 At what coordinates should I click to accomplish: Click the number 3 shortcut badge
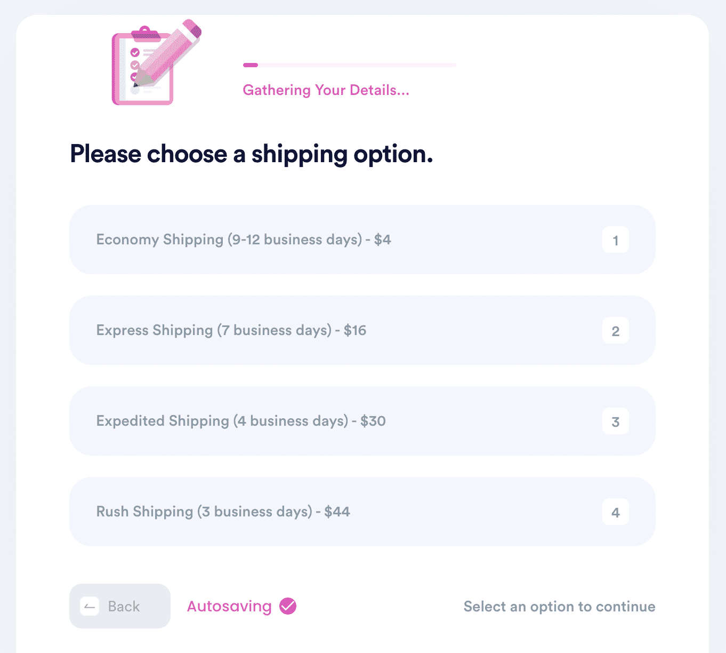point(615,421)
